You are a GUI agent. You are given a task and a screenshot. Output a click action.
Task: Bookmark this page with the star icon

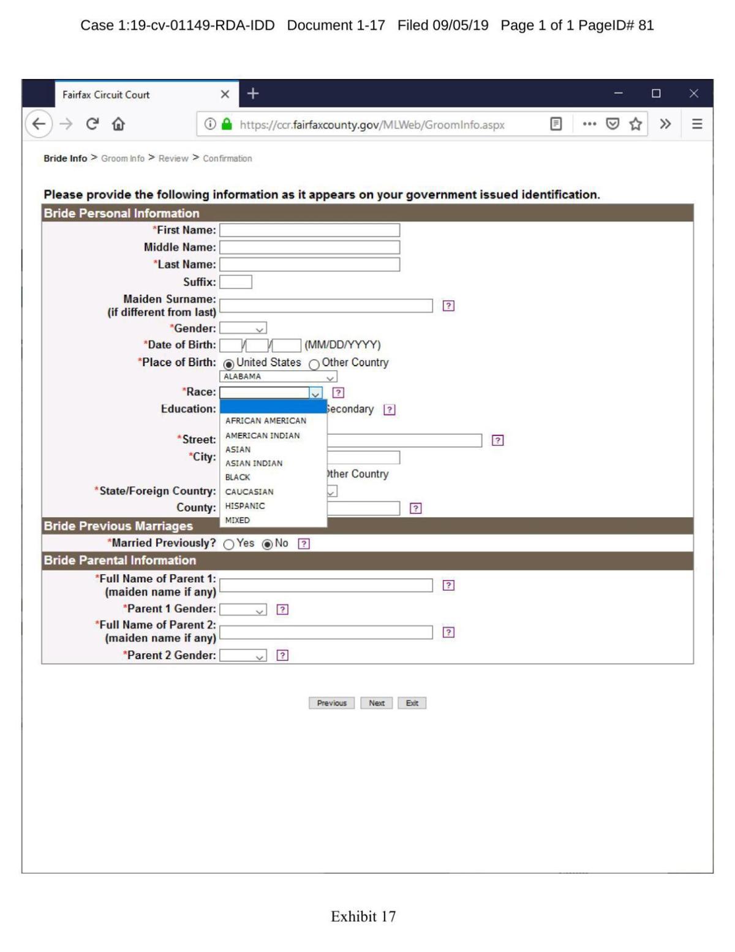[x=636, y=124]
